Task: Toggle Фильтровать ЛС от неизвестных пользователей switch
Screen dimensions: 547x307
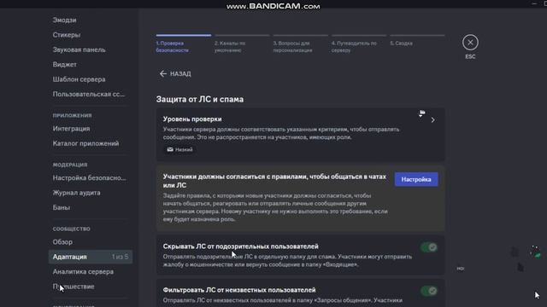Action: tap(429, 291)
